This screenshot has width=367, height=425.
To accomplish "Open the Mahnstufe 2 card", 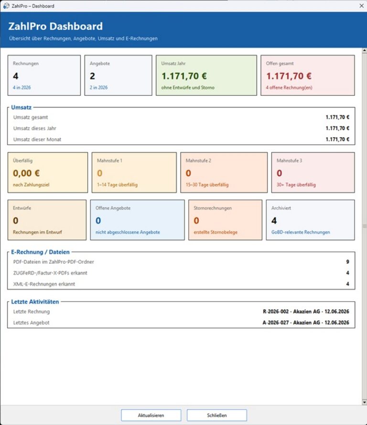I will pos(224,172).
